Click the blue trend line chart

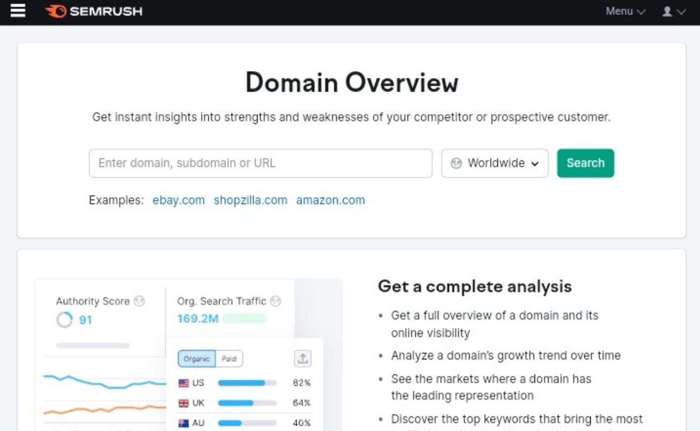[x=104, y=381]
